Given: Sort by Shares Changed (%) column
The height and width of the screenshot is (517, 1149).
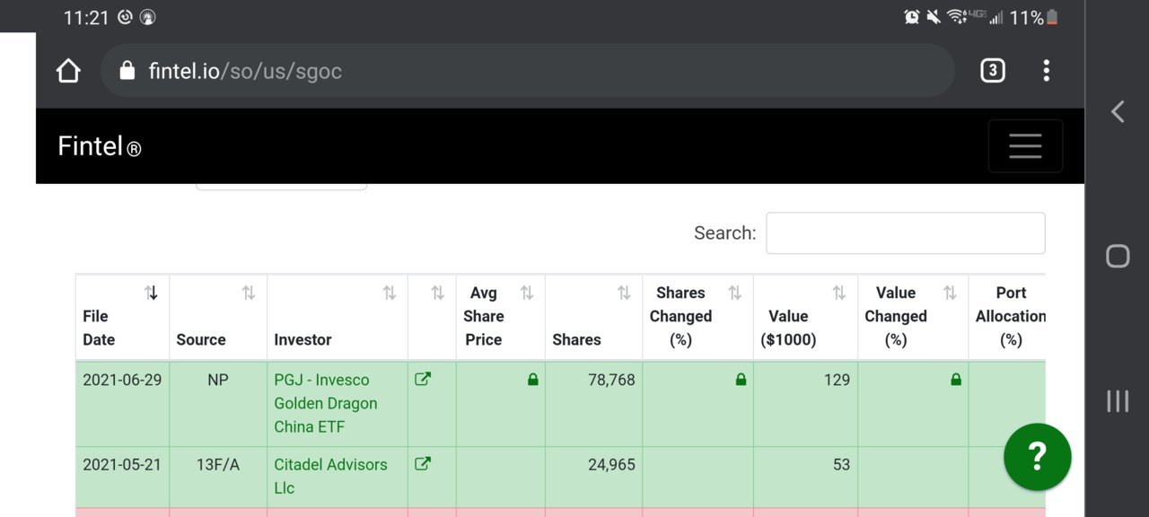Looking at the screenshot, I should [x=698, y=317].
